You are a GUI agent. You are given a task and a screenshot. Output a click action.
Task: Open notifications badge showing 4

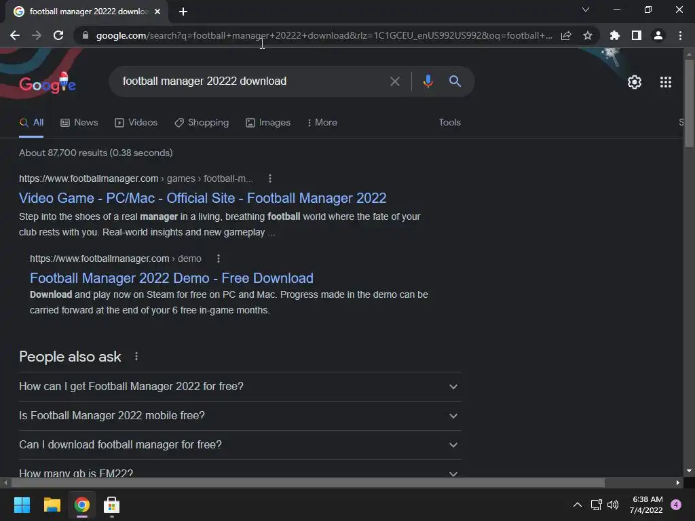point(676,505)
